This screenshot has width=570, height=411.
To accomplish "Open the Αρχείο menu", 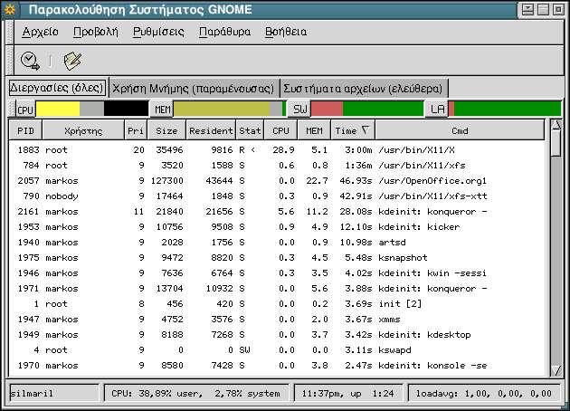I will [41, 32].
